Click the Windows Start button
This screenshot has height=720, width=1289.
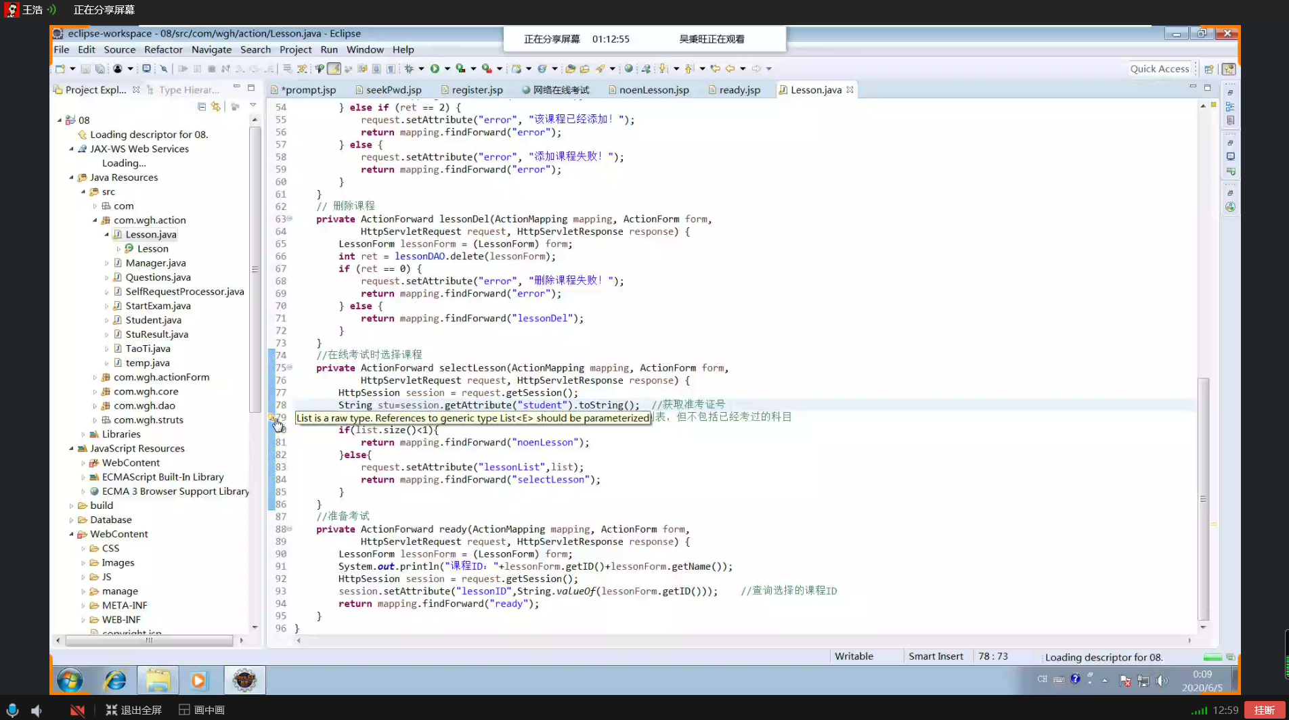click(70, 680)
